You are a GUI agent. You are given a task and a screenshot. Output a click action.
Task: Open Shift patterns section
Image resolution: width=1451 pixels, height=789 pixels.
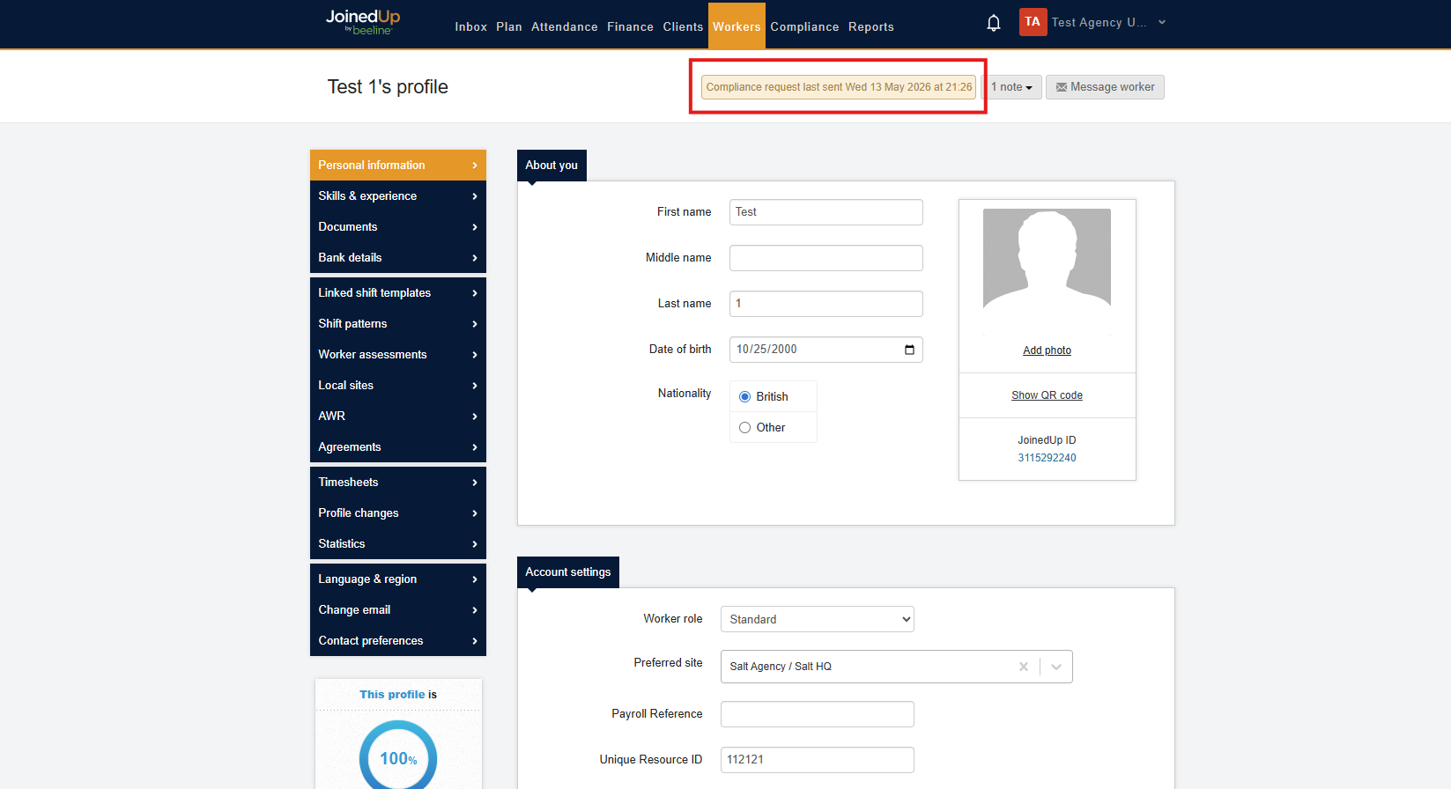point(398,324)
